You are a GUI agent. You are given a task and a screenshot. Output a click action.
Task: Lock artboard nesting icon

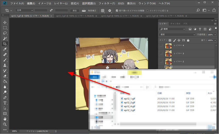point(183,40)
